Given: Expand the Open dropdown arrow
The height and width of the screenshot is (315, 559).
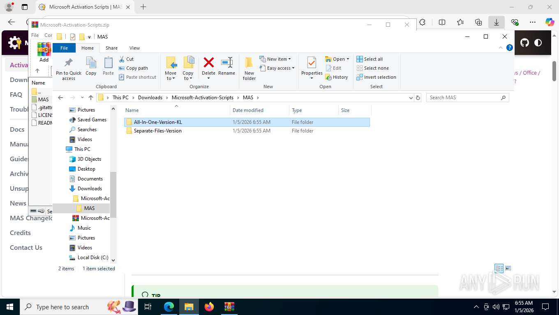Looking at the screenshot, I should point(348,59).
